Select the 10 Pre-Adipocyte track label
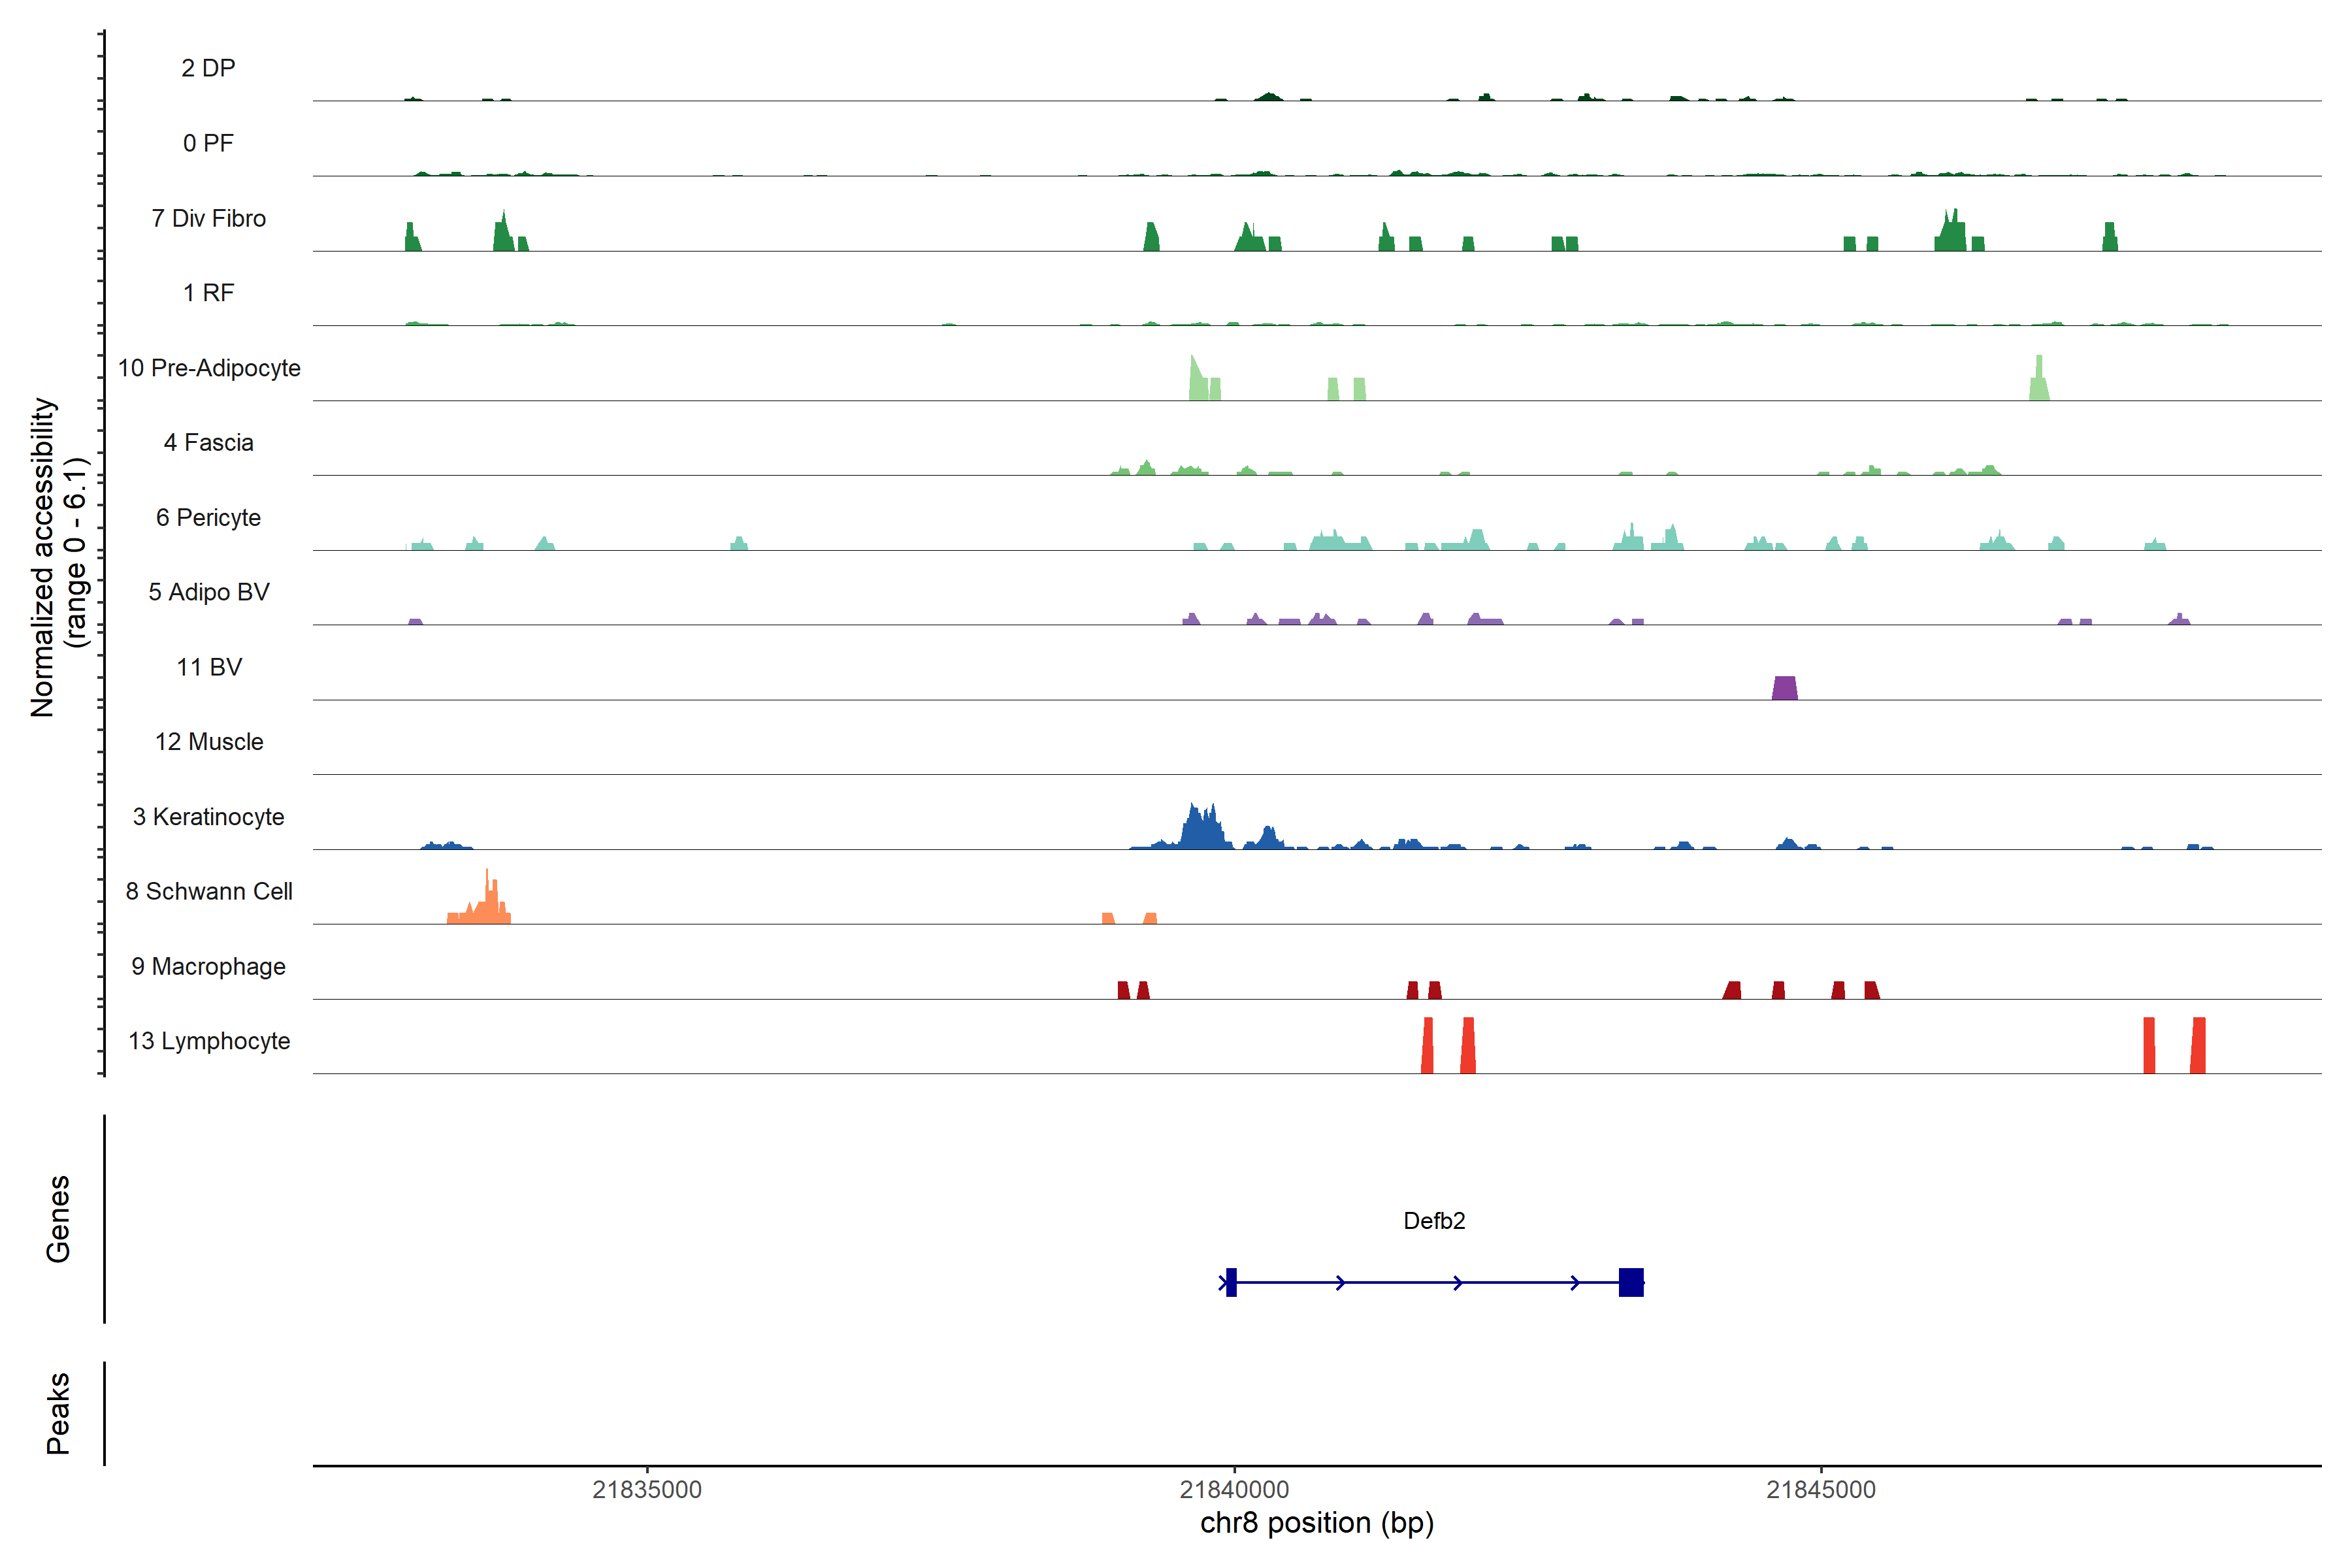This screenshot has height=1568, width=2352. click(209, 368)
